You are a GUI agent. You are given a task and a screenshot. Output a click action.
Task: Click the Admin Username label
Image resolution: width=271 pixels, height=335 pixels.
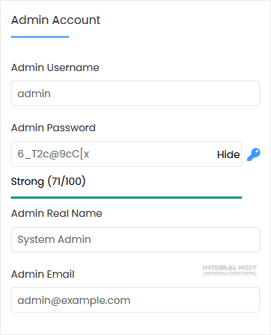(55, 67)
